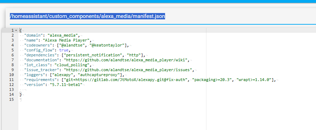Click the true value of config_flow
This screenshot has height=130, width=316.
64,50
